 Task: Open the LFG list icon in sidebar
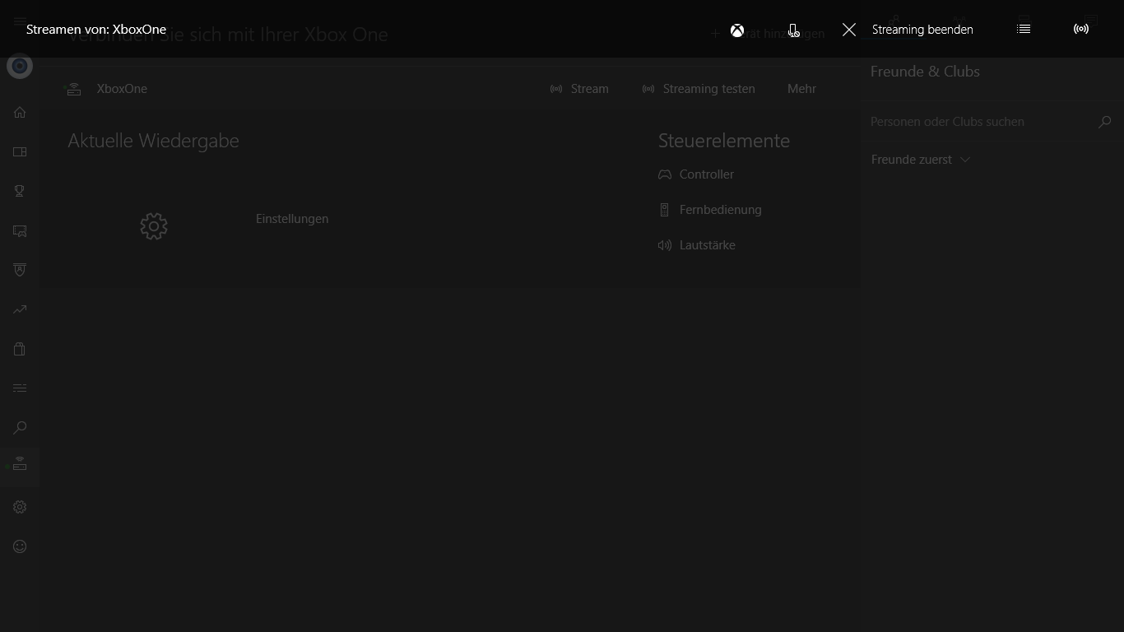pyautogui.click(x=20, y=388)
